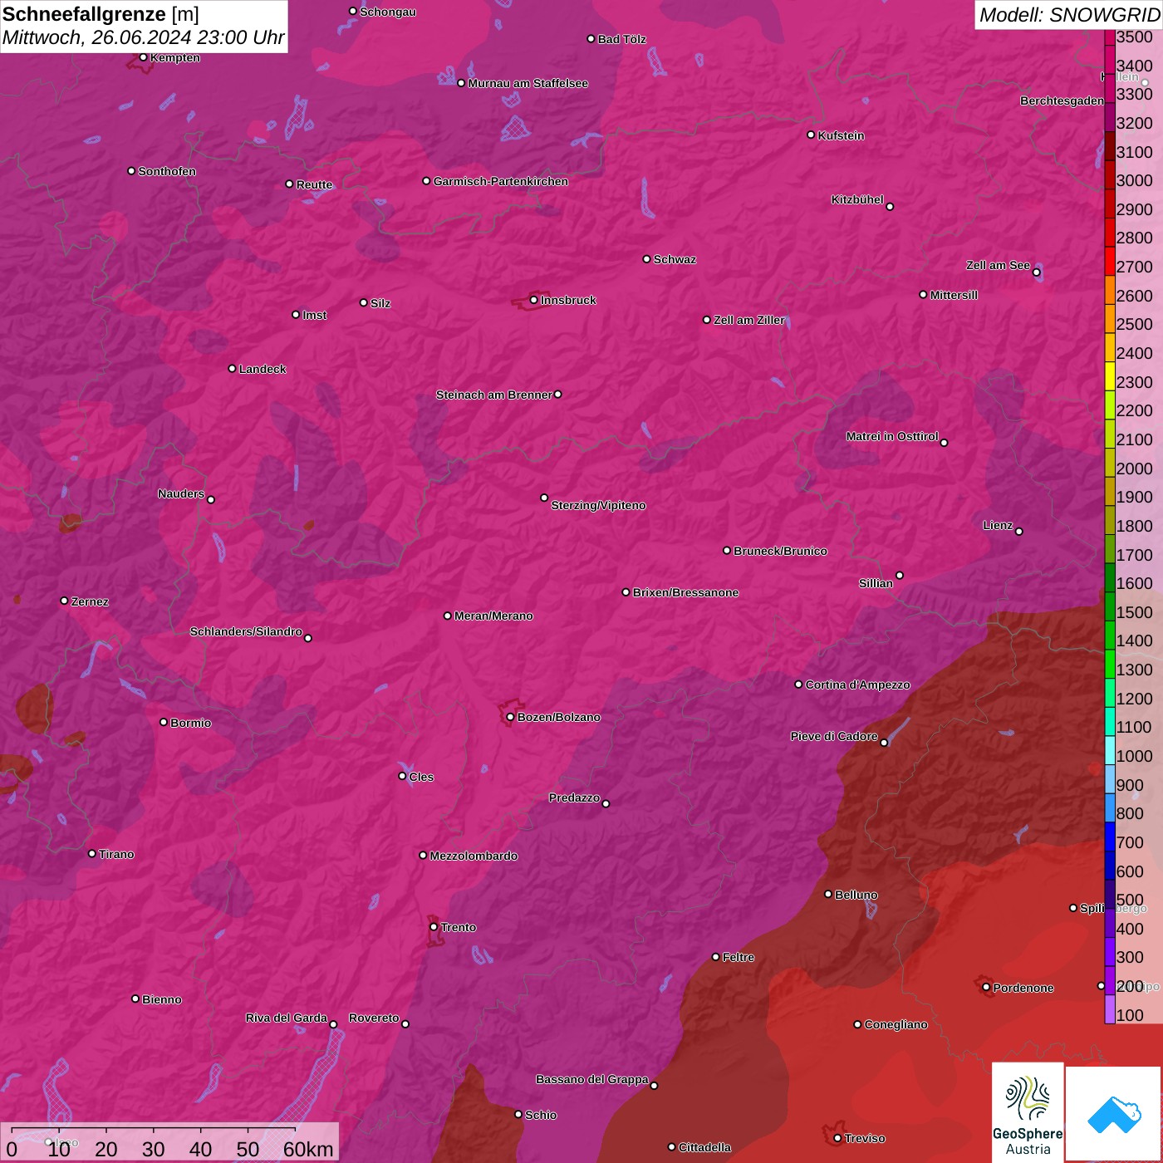
Task: Select the 2300 yellow legend swatch
Action: click(x=1110, y=376)
